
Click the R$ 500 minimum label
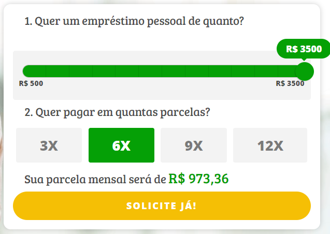click(x=31, y=83)
